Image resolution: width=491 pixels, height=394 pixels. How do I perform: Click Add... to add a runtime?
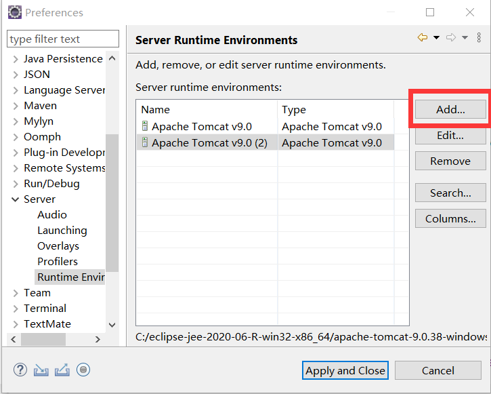pos(450,109)
